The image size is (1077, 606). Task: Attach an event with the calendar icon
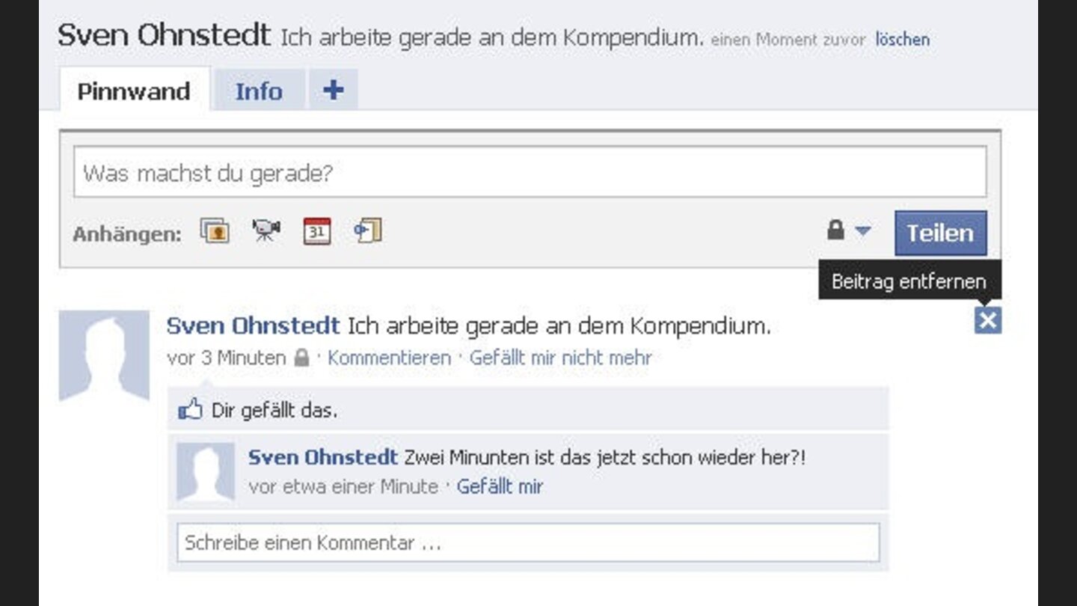(x=317, y=232)
